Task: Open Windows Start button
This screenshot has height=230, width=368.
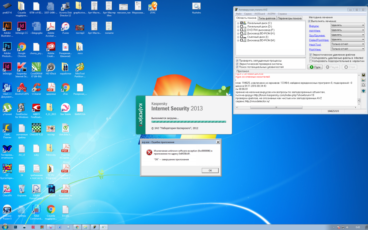Action: click(5, 227)
